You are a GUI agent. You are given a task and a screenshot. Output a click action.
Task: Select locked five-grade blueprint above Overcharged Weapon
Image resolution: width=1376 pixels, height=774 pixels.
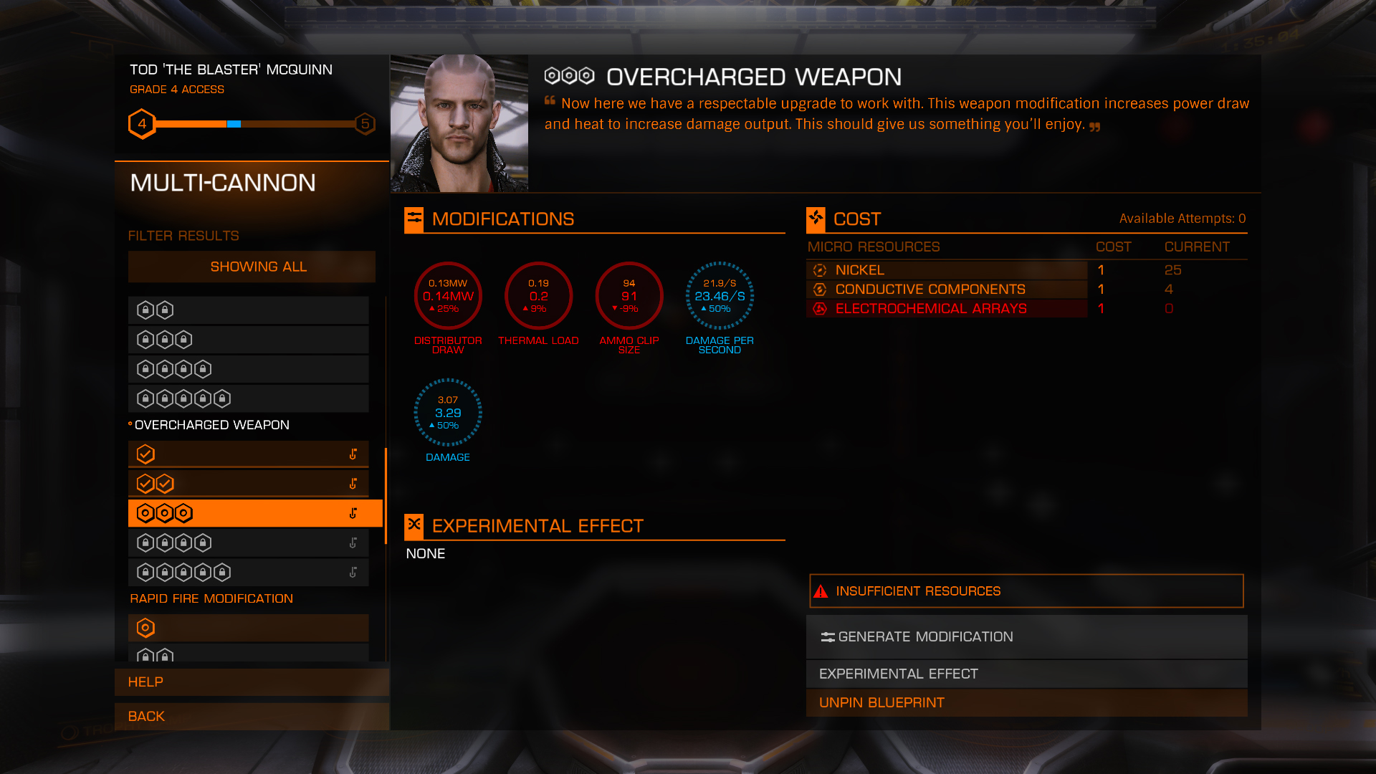pos(248,398)
